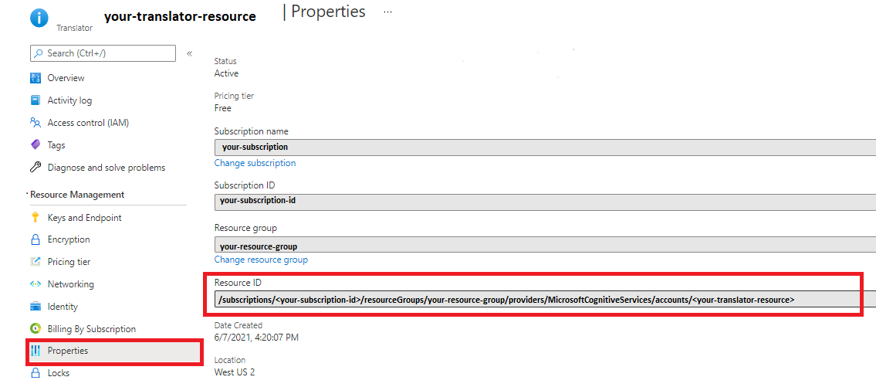This screenshot has height=387, width=876.
Task: Open Diagnose and solve problems
Action: 107,168
